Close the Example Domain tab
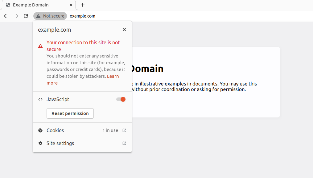This screenshot has width=313, height=178. click(x=71, y=5)
